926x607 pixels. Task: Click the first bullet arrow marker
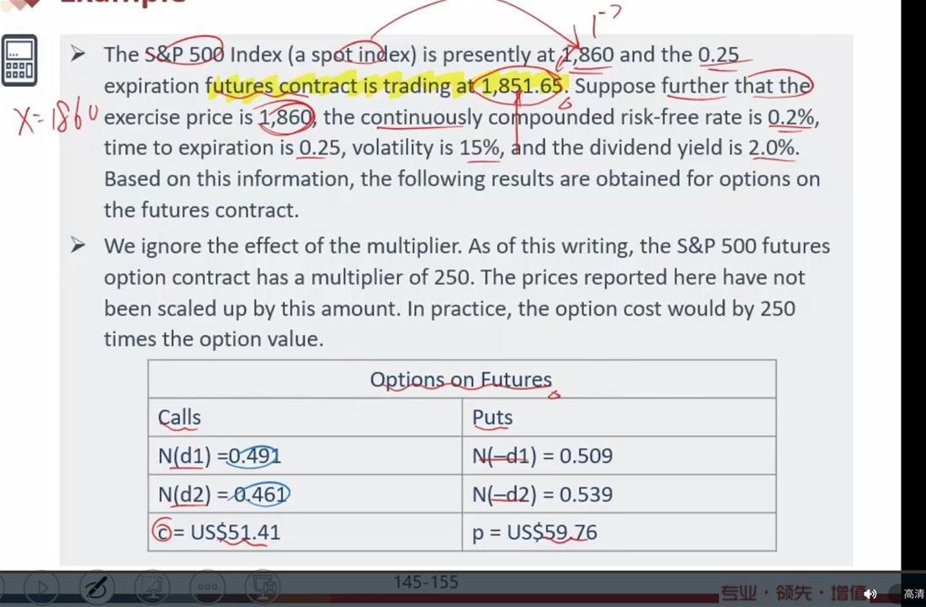click(77, 55)
